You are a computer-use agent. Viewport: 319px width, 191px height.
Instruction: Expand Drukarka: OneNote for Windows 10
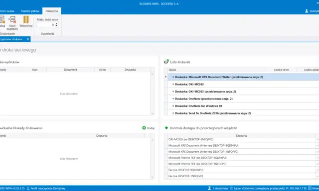pos(173,106)
